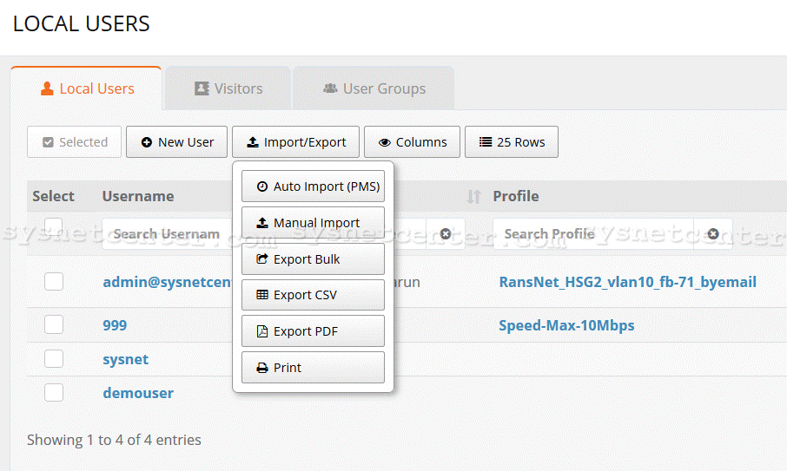
Task: Sort by the Username column header
Action: pyautogui.click(x=138, y=196)
